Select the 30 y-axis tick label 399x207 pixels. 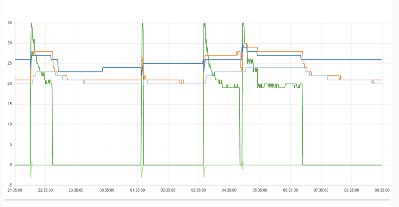coord(9,43)
